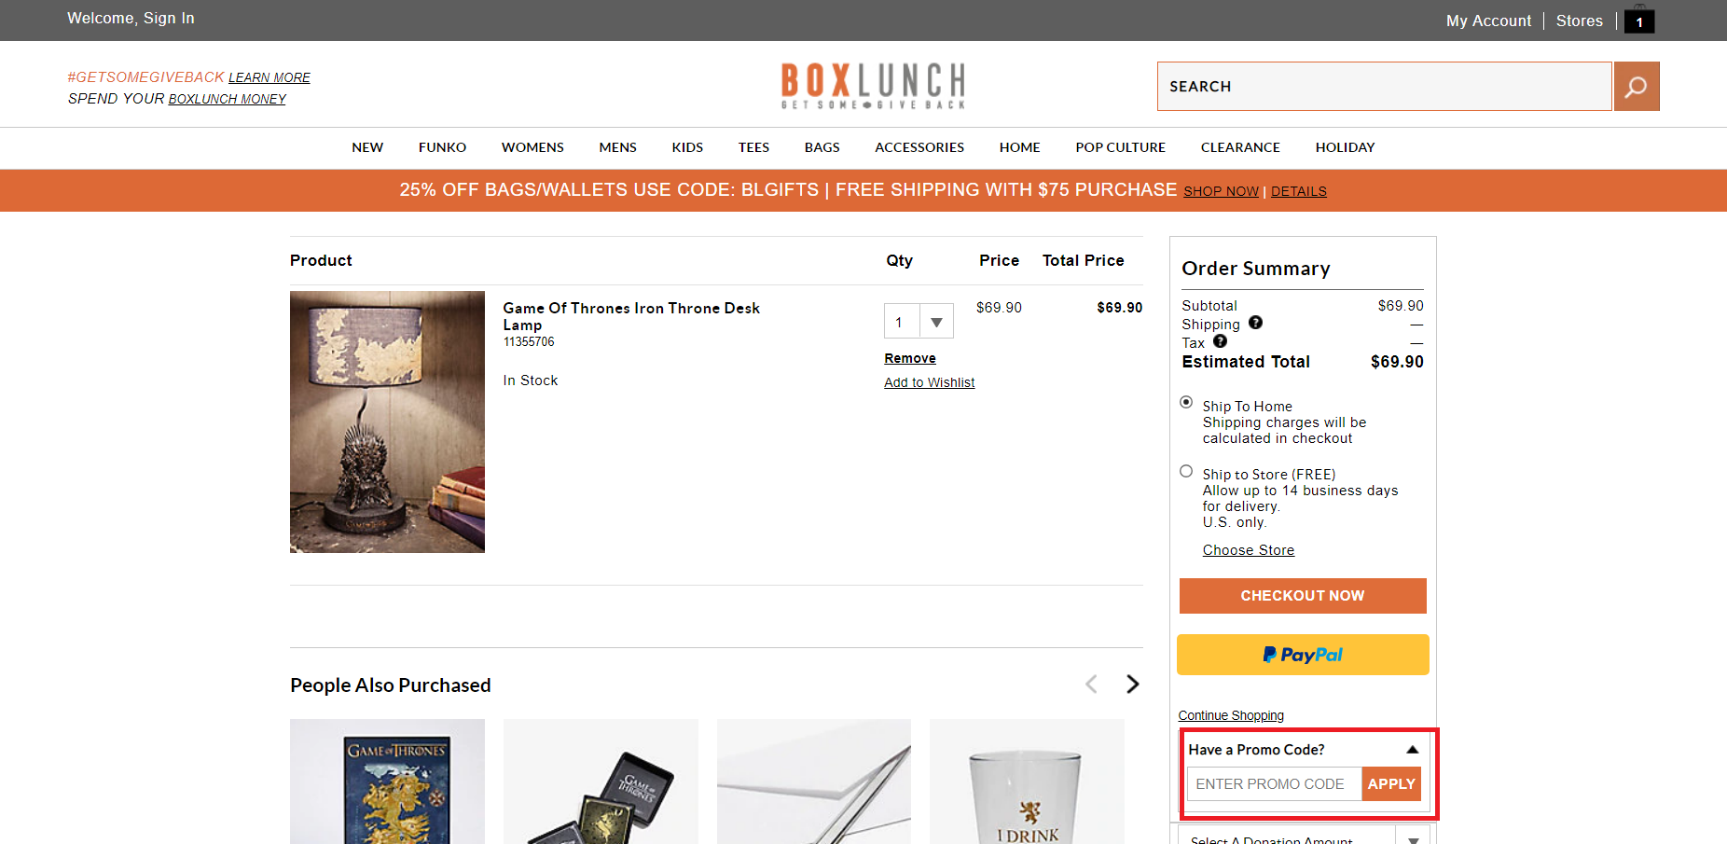This screenshot has height=844, width=1727.
Task: Go to previous People Also Purchased items
Action: (1091, 684)
